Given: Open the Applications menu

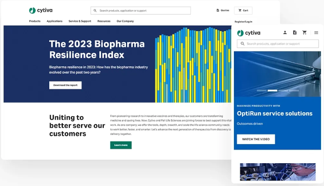Looking at the screenshot, I should [x=55, y=21].
